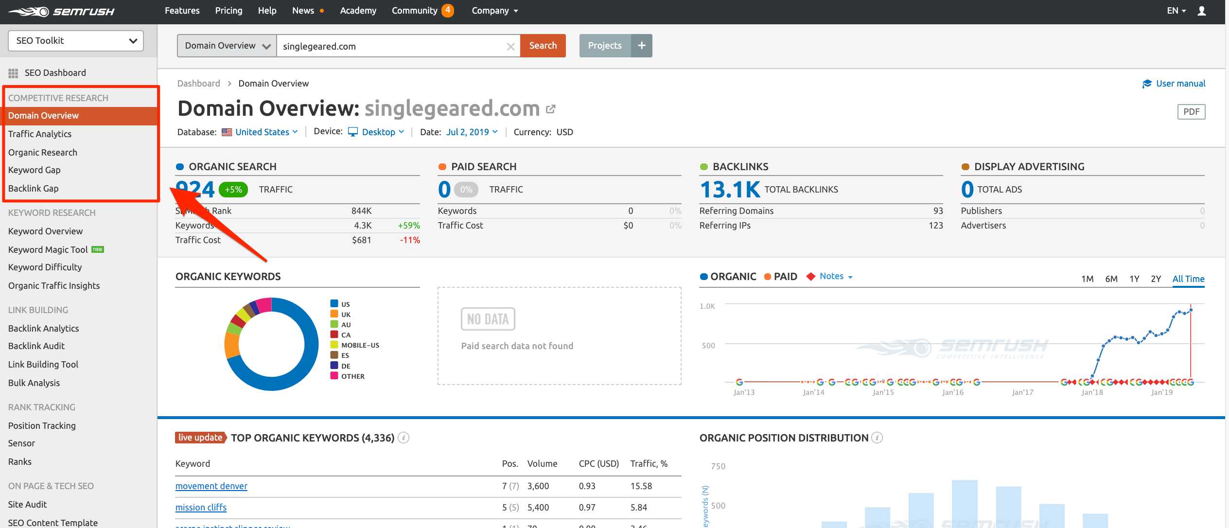Screen dimensions: 1229x528
Task: Click the User manual graduation cap icon
Action: click(1147, 84)
